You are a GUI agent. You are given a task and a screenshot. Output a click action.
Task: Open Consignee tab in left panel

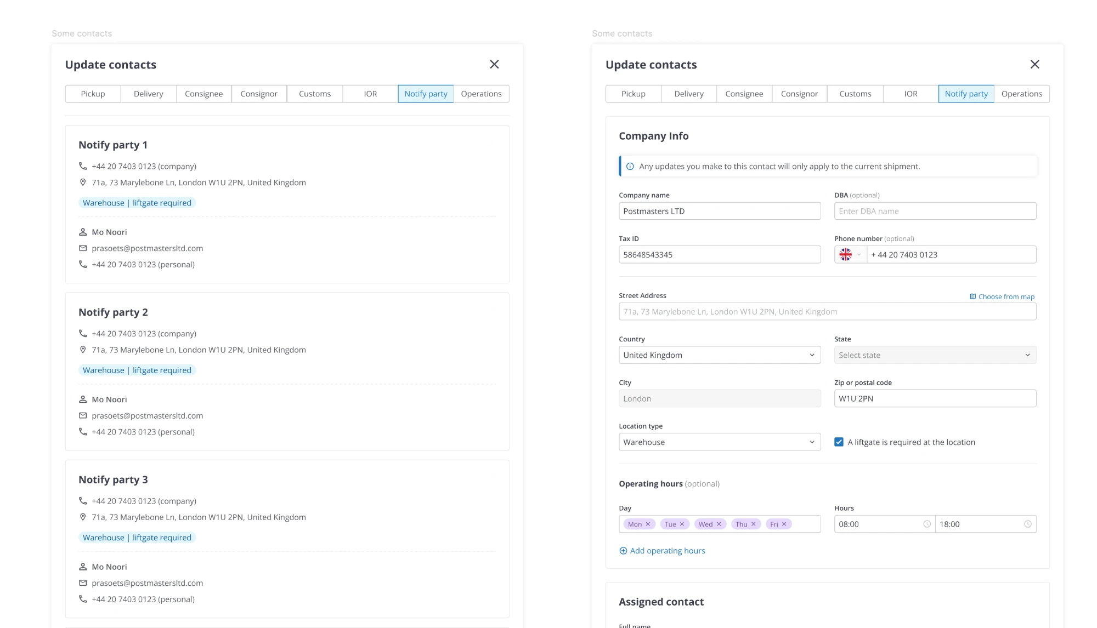pos(203,94)
